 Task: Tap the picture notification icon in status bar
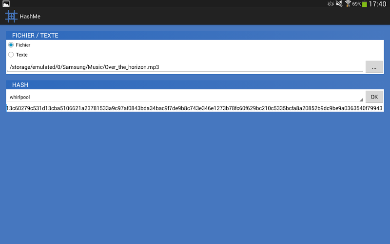[6, 4]
